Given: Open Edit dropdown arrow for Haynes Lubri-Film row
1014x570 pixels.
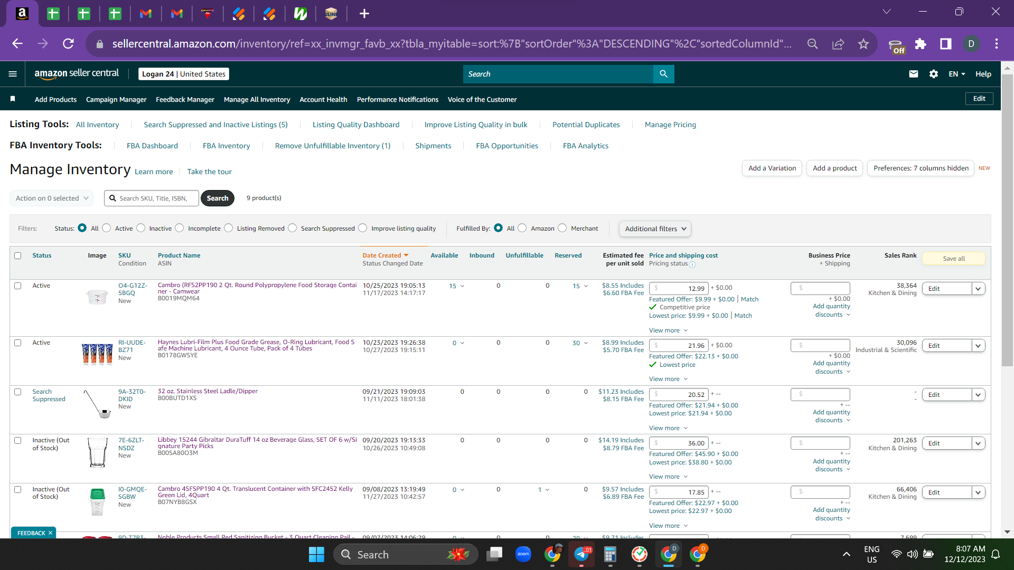Looking at the screenshot, I should coord(979,346).
